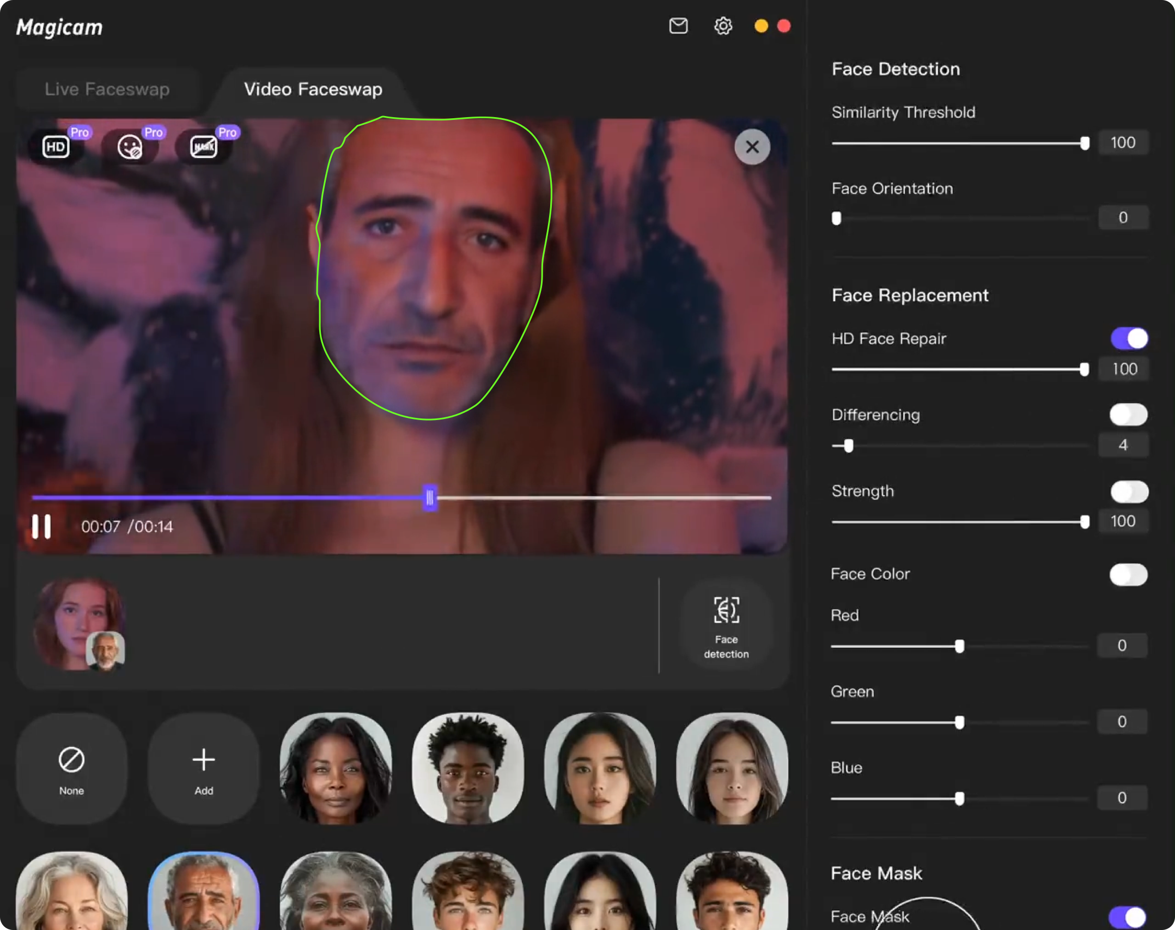Run Face detection on the video

(726, 625)
